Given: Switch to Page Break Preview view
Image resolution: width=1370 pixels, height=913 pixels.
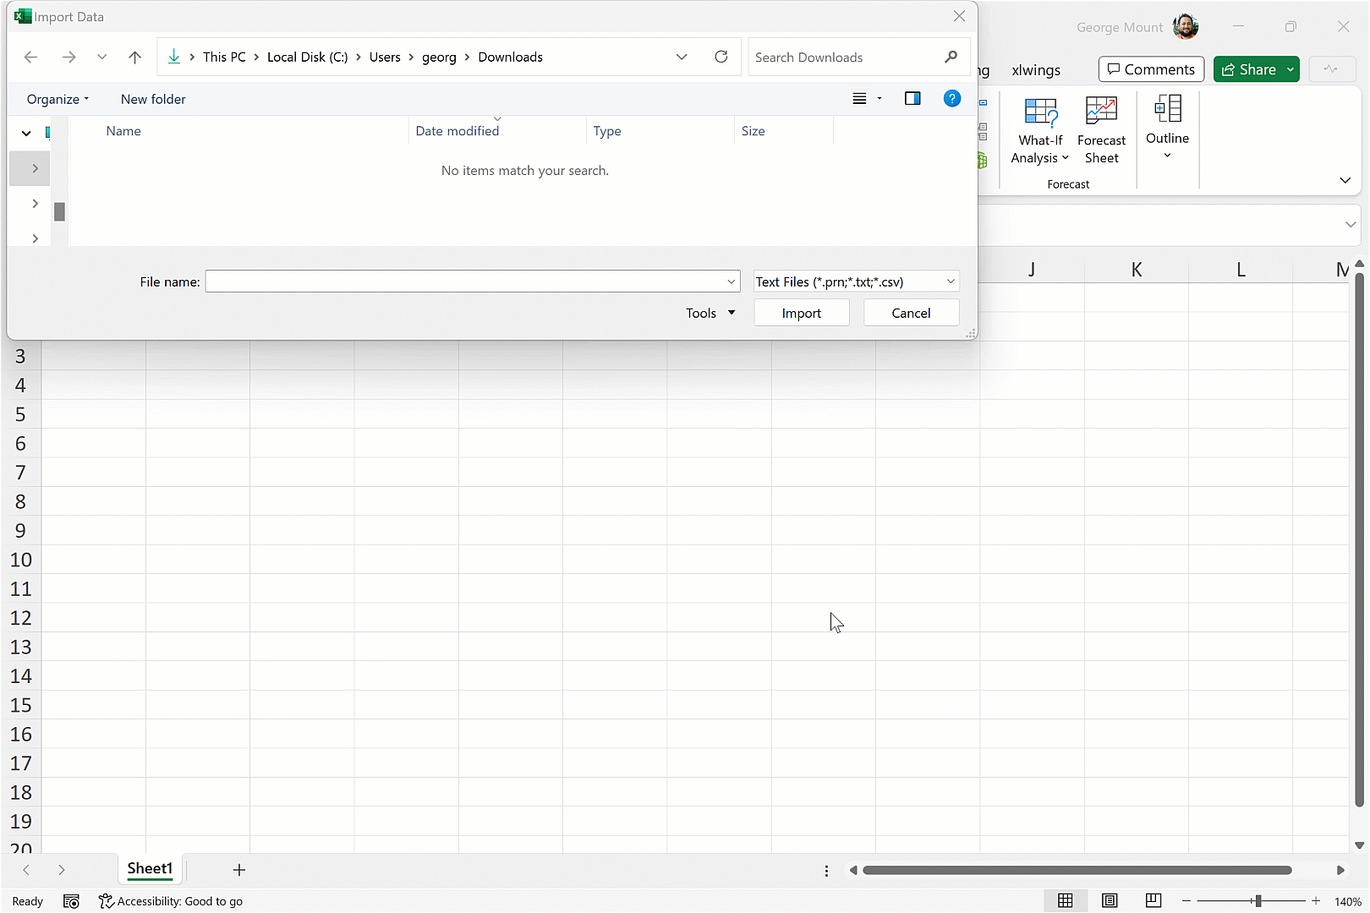Looking at the screenshot, I should click(x=1153, y=900).
